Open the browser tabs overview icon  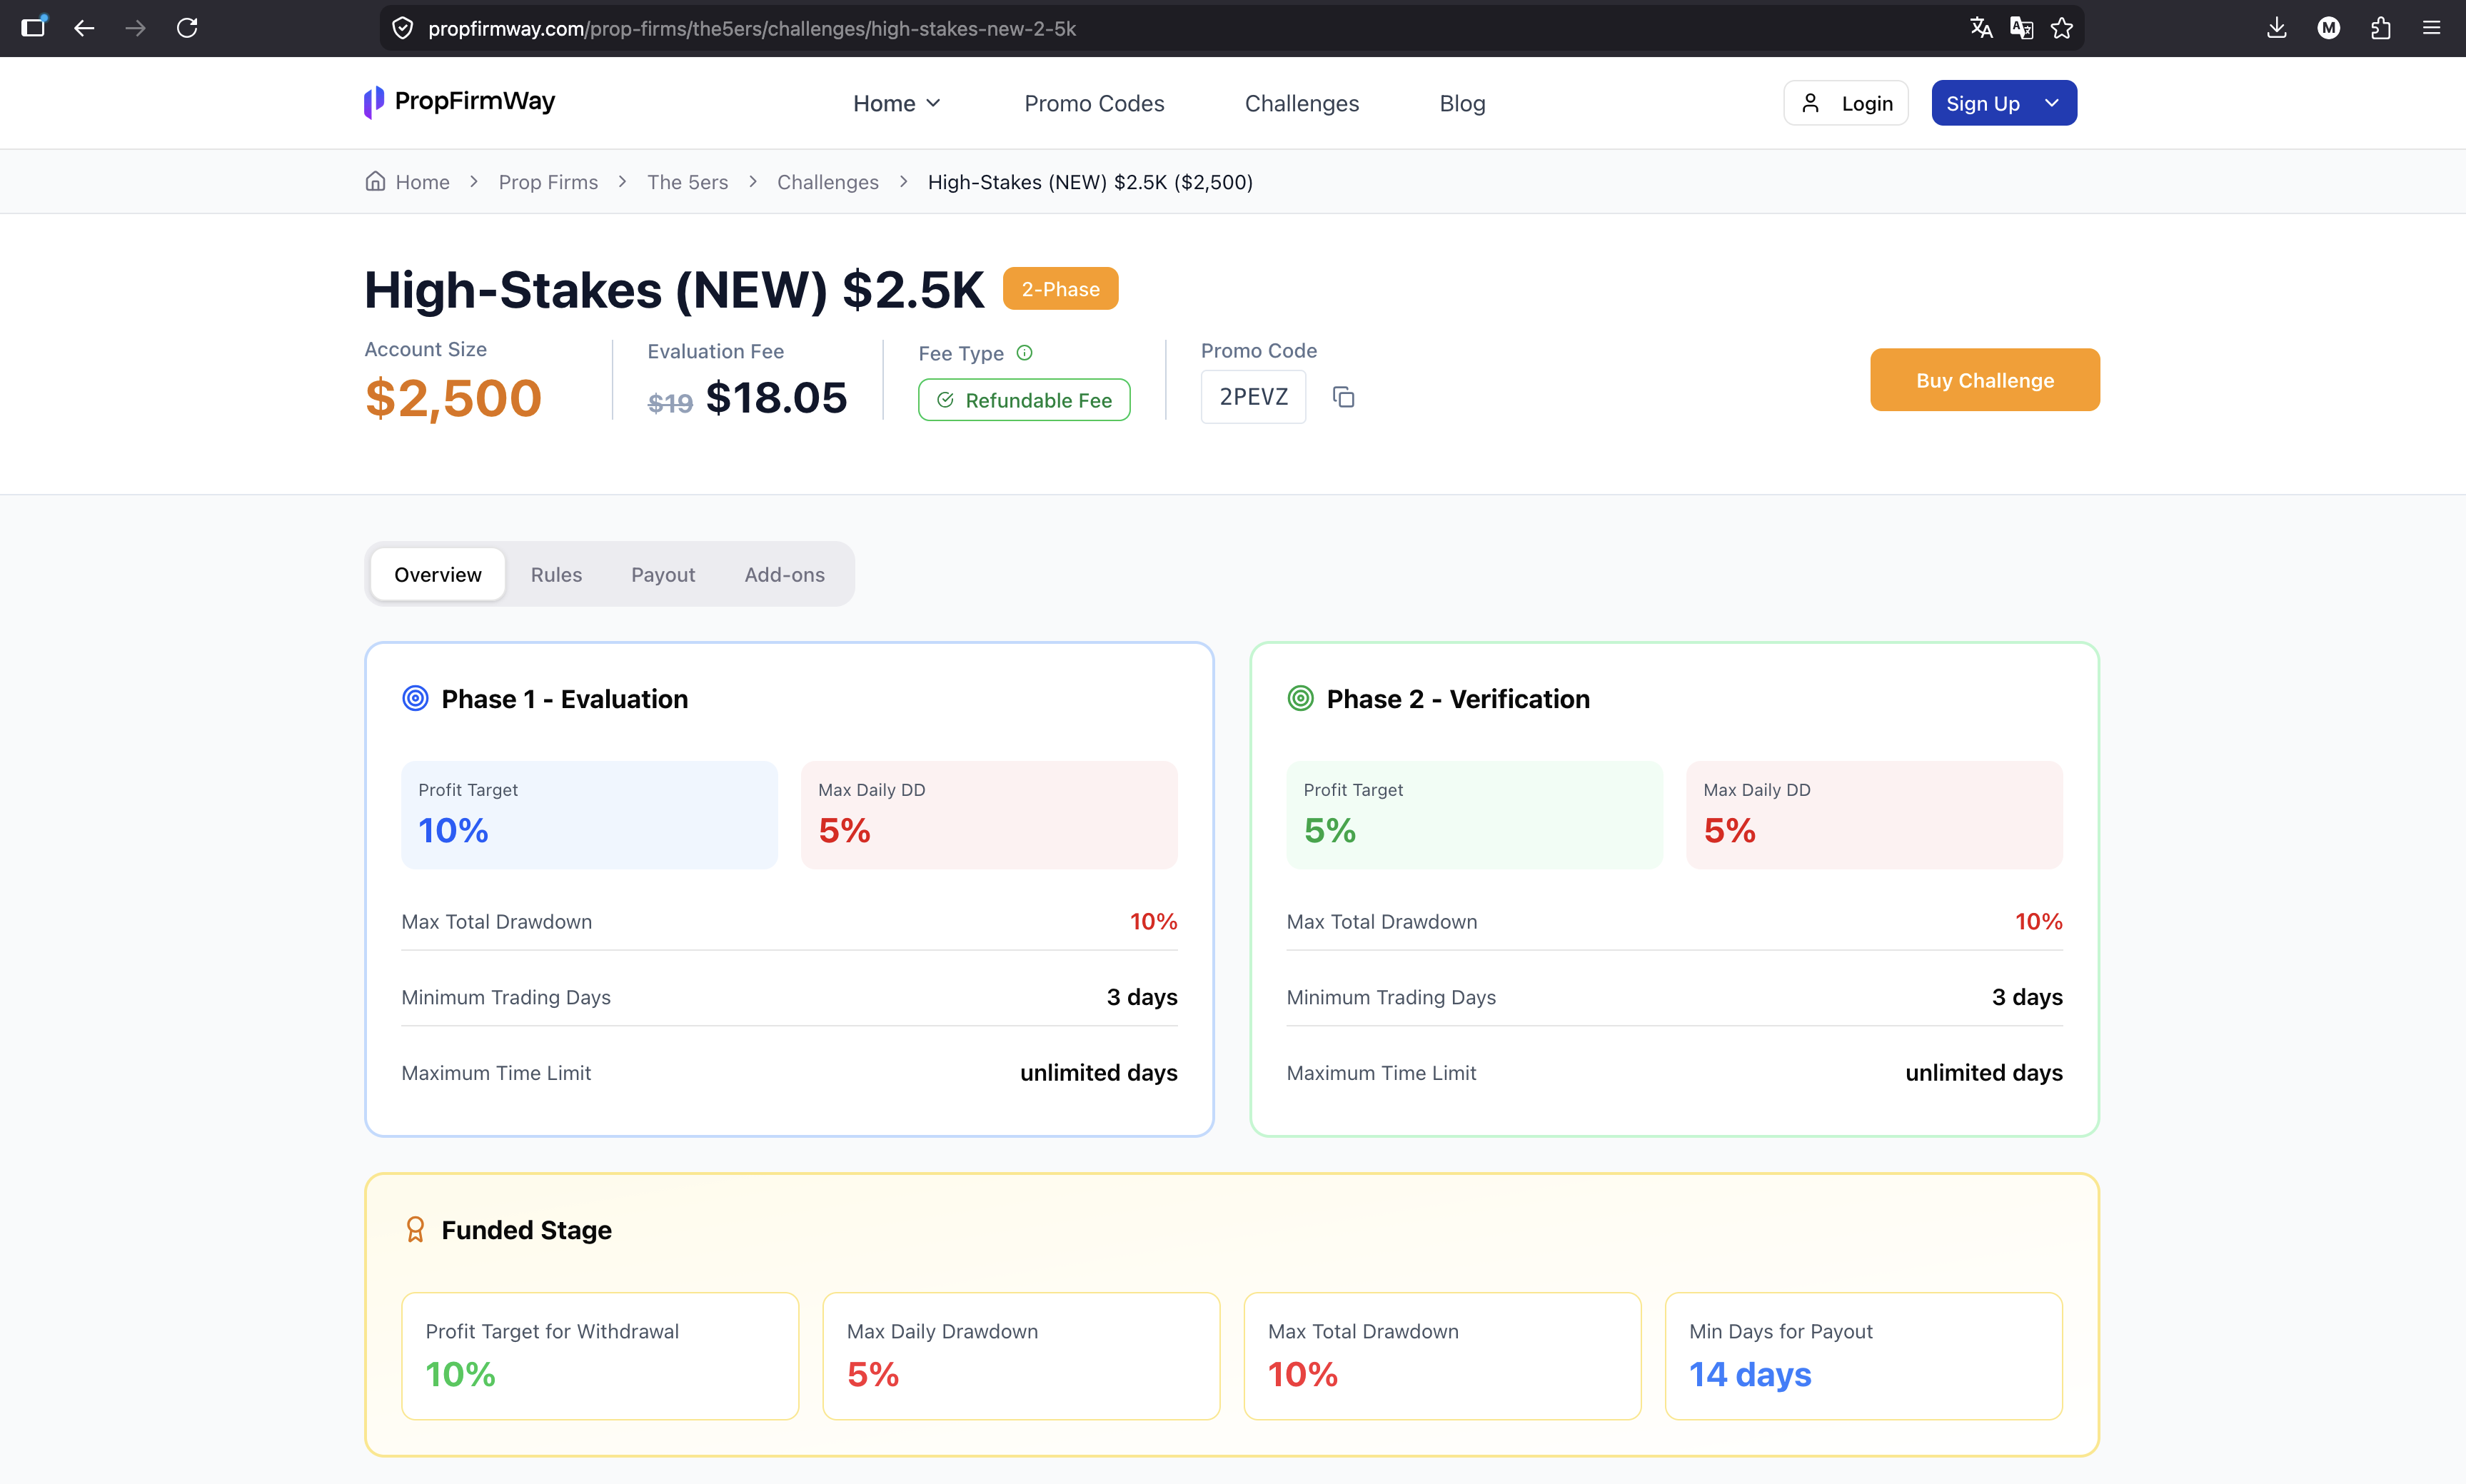coord(34,27)
